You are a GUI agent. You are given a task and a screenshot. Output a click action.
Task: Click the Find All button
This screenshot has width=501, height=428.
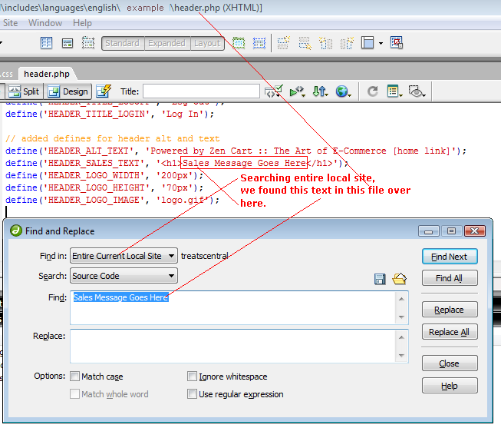click(450, 278)
